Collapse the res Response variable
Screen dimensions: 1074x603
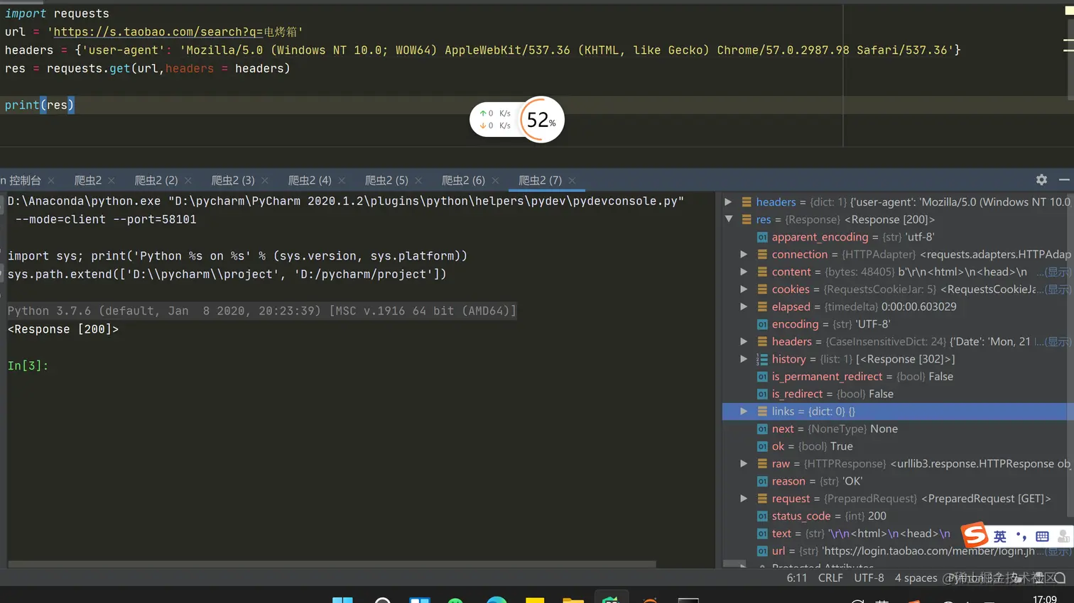coord(728,220)
